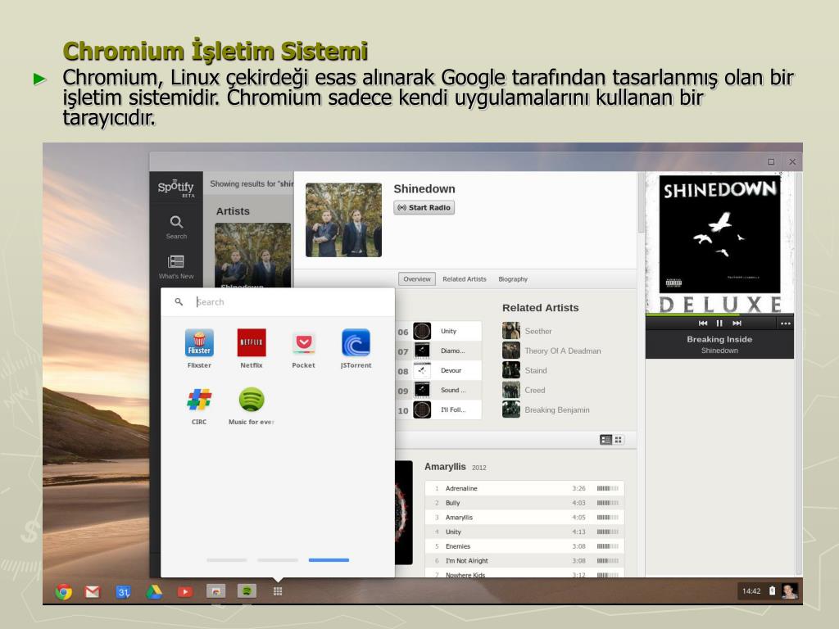Click the battery status icon

coord(772,591)
